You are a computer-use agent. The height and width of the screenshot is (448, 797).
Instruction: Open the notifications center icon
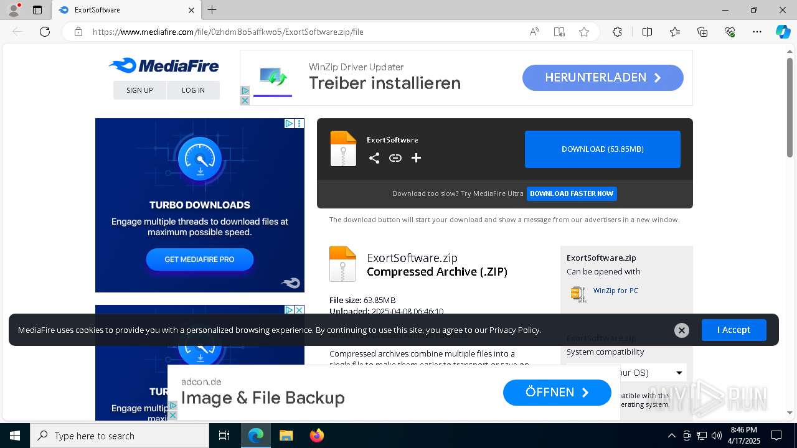pos(776,436)
